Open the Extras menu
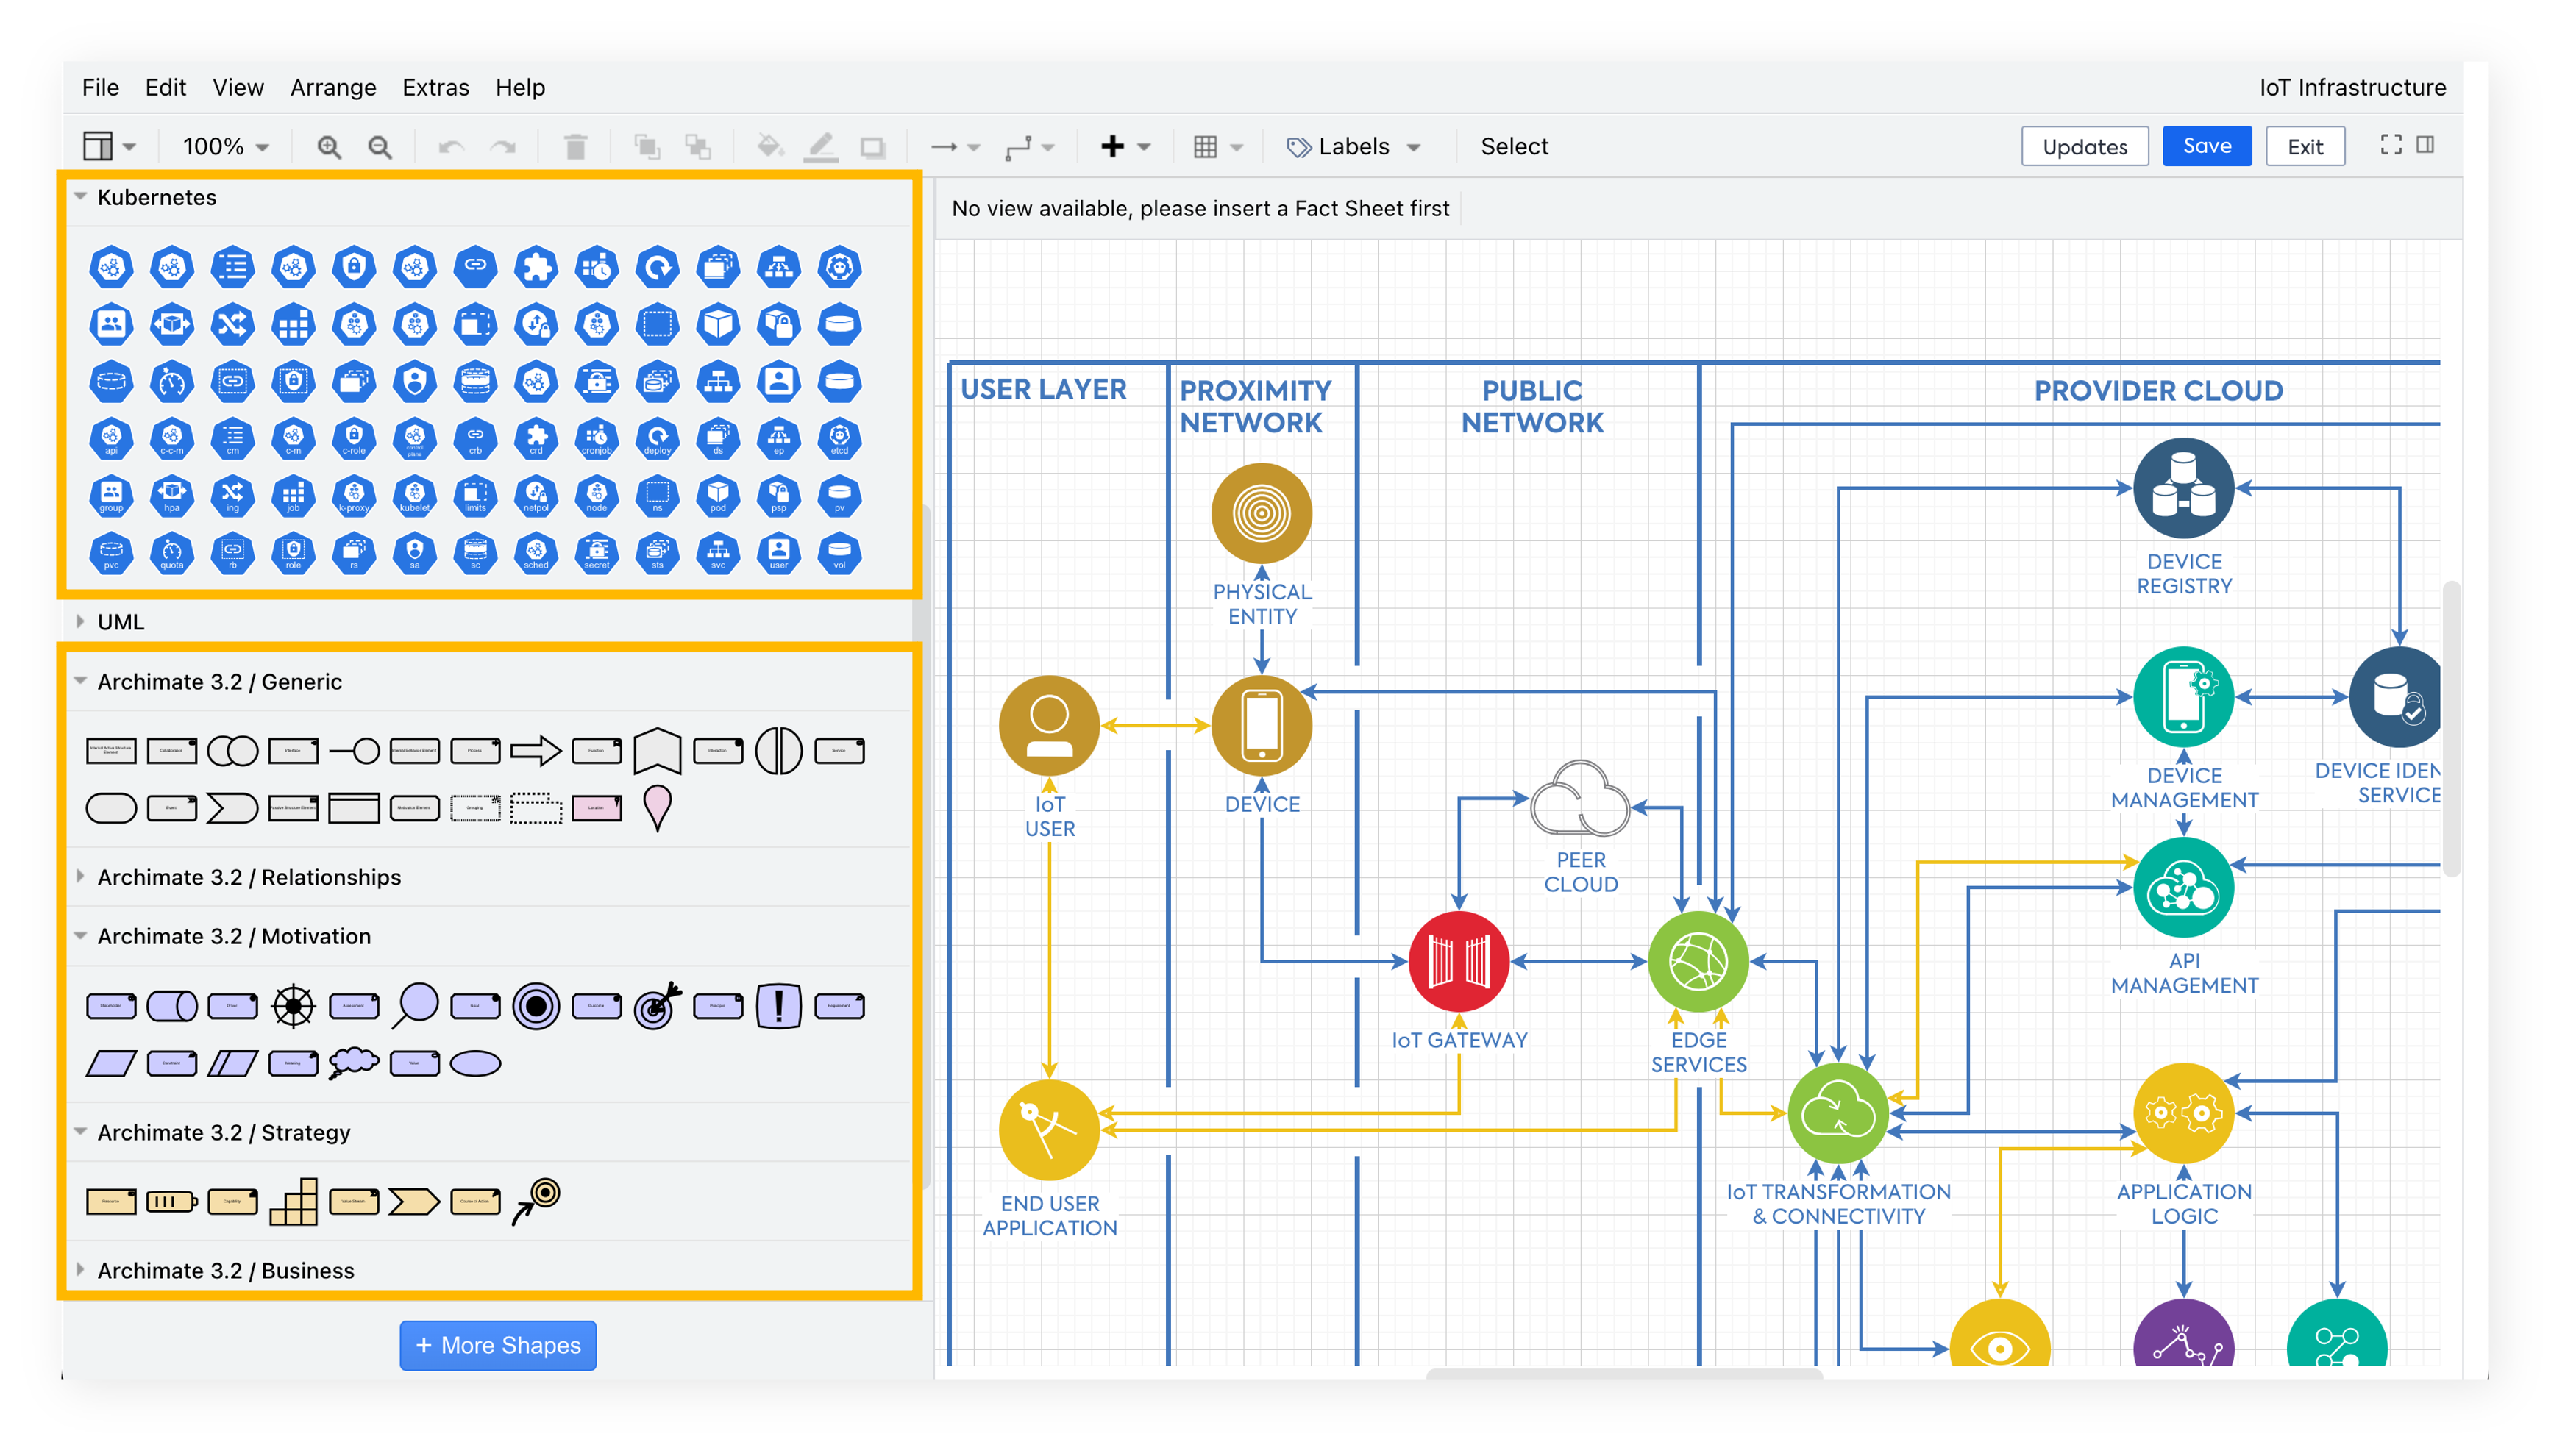The width and height of the screenshot is (2565, 1456). tap(435, 87)
